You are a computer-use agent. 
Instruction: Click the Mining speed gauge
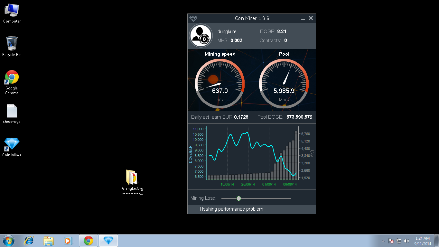pos(220,84)
